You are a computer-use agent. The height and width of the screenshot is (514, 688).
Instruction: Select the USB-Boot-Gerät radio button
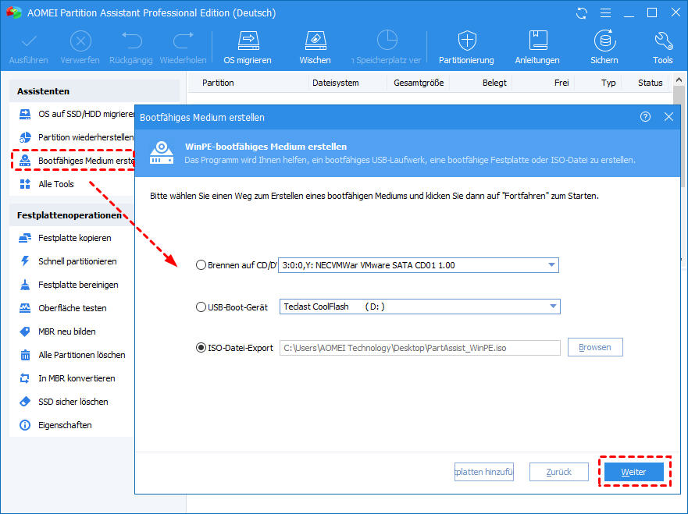point(201,307)
